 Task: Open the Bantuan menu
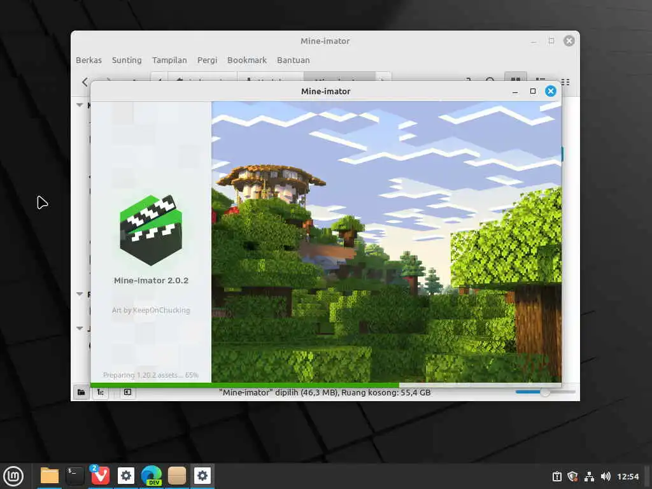[293, 60]
